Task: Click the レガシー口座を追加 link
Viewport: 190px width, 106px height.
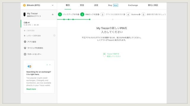Action: click(34, 36)
